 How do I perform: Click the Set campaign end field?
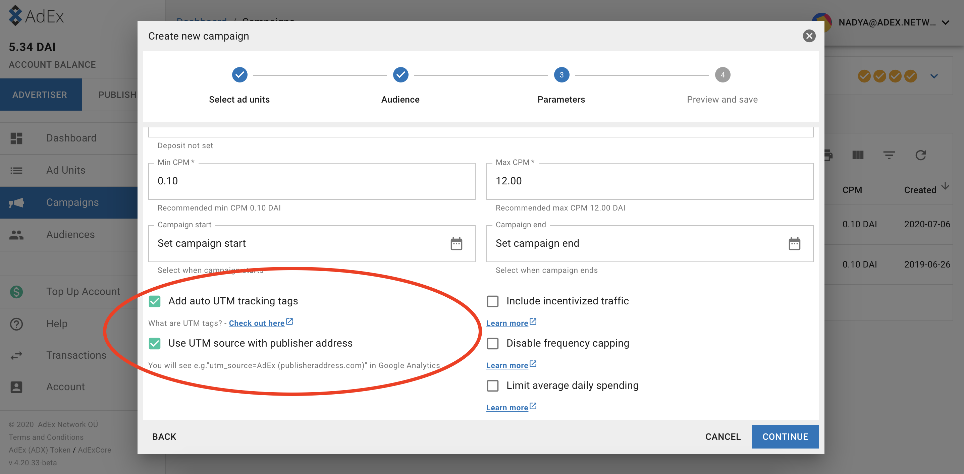point(650,244)
